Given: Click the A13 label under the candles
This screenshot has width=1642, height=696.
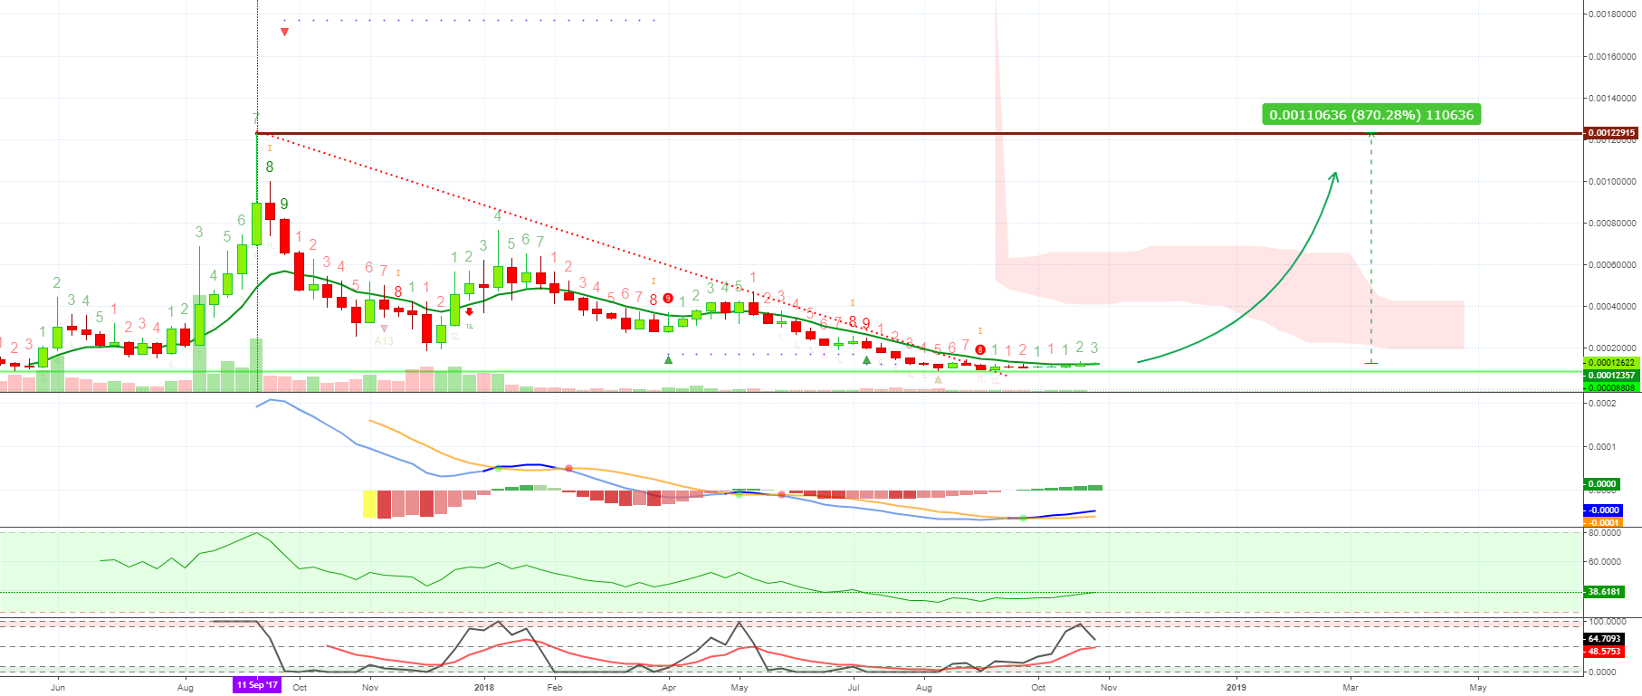Looking at the screenshot, I should point(384,341).
